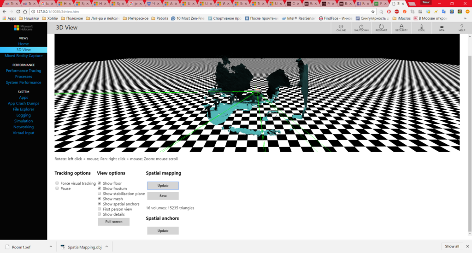This screenshot has width=472, height=253.
Task: Toggle the Show mesh checkbox
Action: tap(100, 199)
